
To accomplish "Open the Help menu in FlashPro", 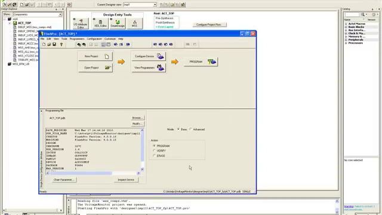I will pos(121,39).
